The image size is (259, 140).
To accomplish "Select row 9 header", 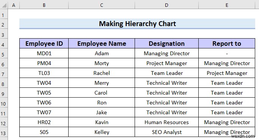I will (4, 93).
